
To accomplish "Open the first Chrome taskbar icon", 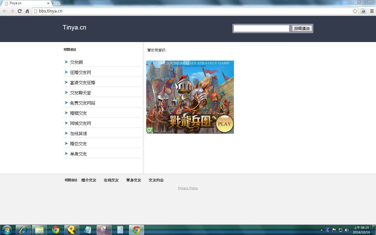I will pos(56,230).
